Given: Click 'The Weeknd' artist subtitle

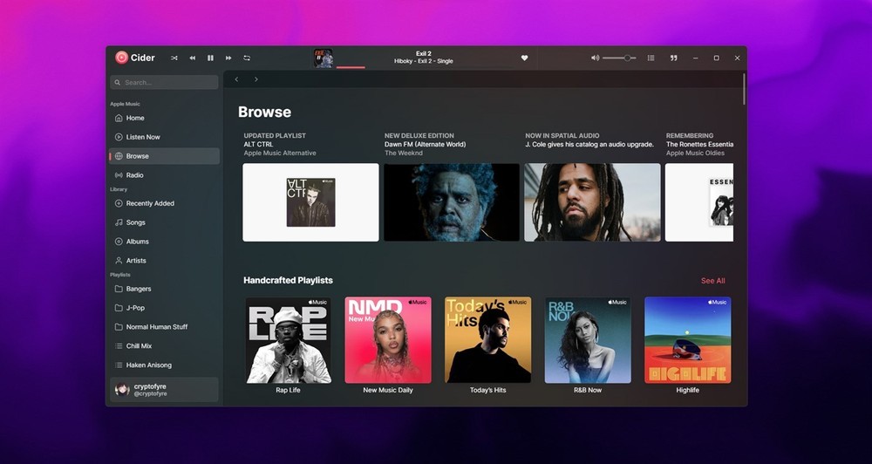Looking at the screenshot, I should click(404, 153).
